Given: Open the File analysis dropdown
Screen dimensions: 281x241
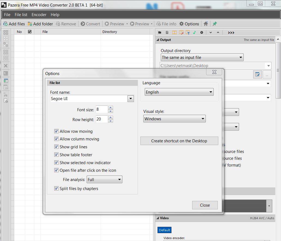Looking at the screenshot, I should coord(104,179).
